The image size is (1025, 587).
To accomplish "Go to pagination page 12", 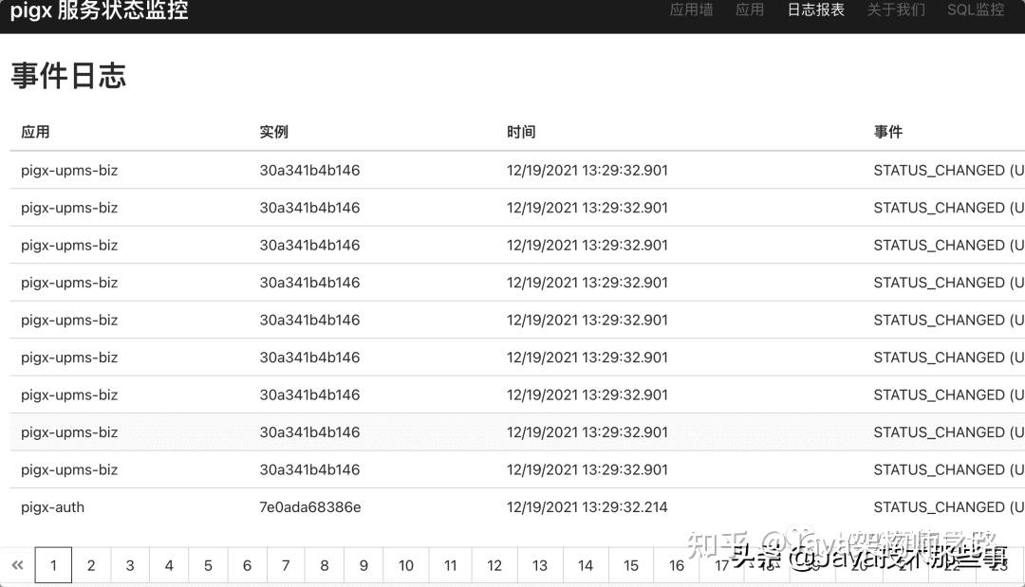I will tap(494, 565).
